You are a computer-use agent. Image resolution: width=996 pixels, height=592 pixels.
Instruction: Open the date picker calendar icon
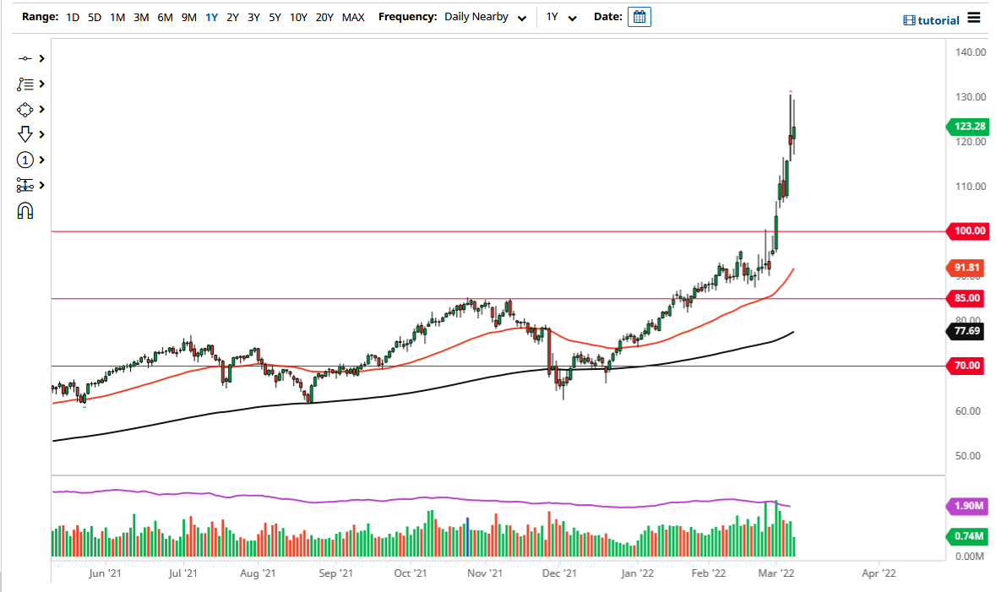[x=640, y=16]
